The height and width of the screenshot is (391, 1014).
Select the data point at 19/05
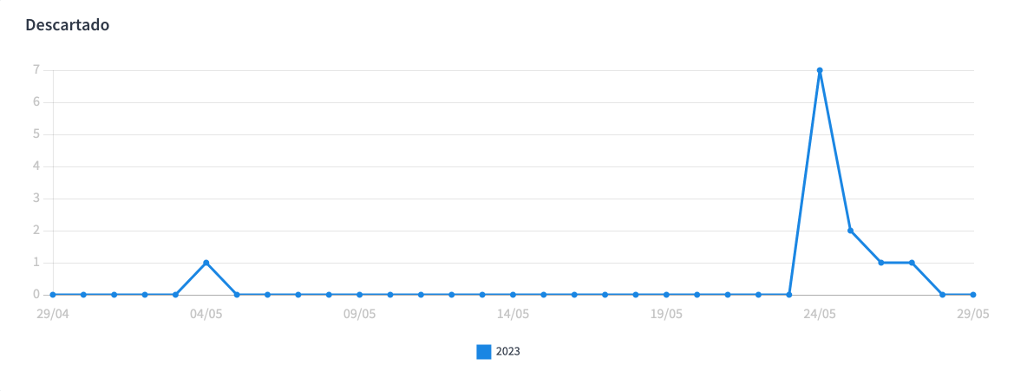click(x=666, y=295)
